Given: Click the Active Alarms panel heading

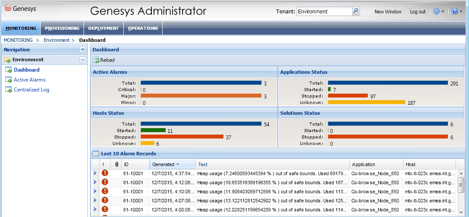Looking at the screenshot, I should (110, 72).
